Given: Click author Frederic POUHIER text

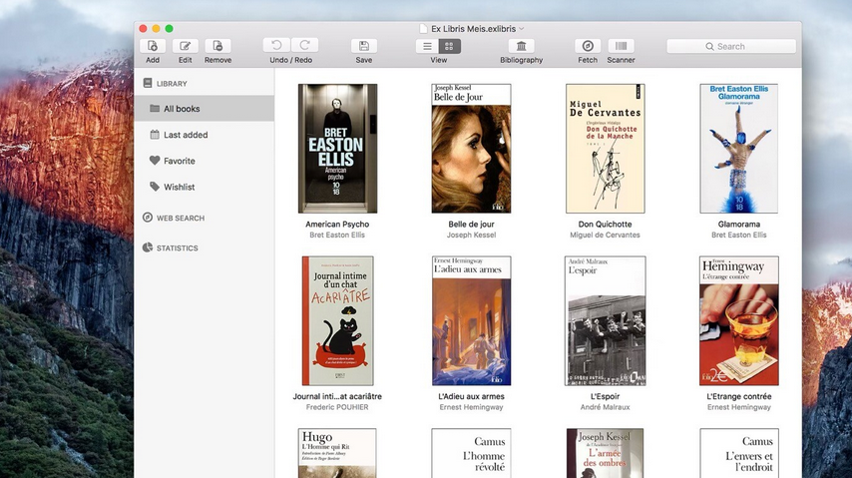Looking at the screenshot, I should pos(337,407).
